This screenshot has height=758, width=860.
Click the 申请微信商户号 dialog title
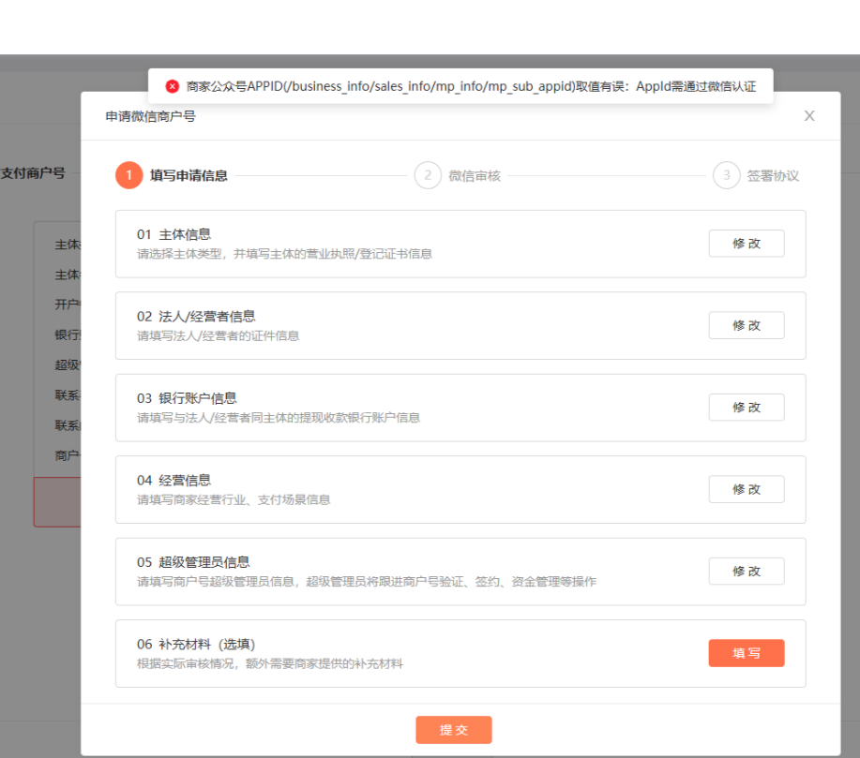150,116
